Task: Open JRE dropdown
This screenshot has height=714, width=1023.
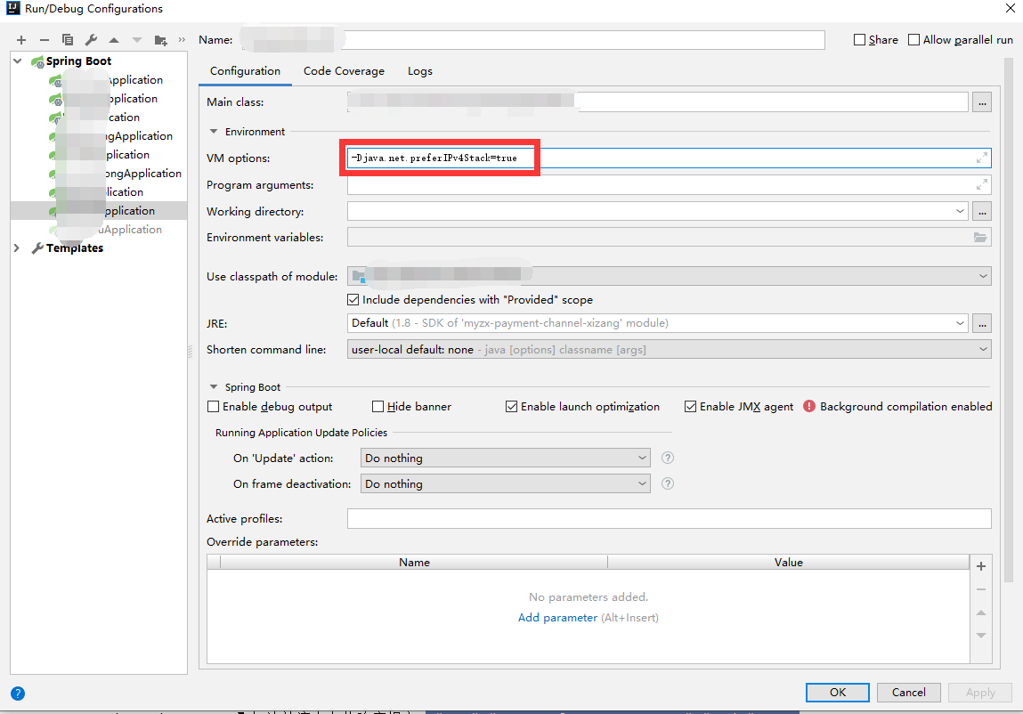Action: click(x=960, y=323)
